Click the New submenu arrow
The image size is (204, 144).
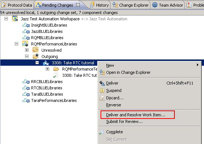(197, 65)
